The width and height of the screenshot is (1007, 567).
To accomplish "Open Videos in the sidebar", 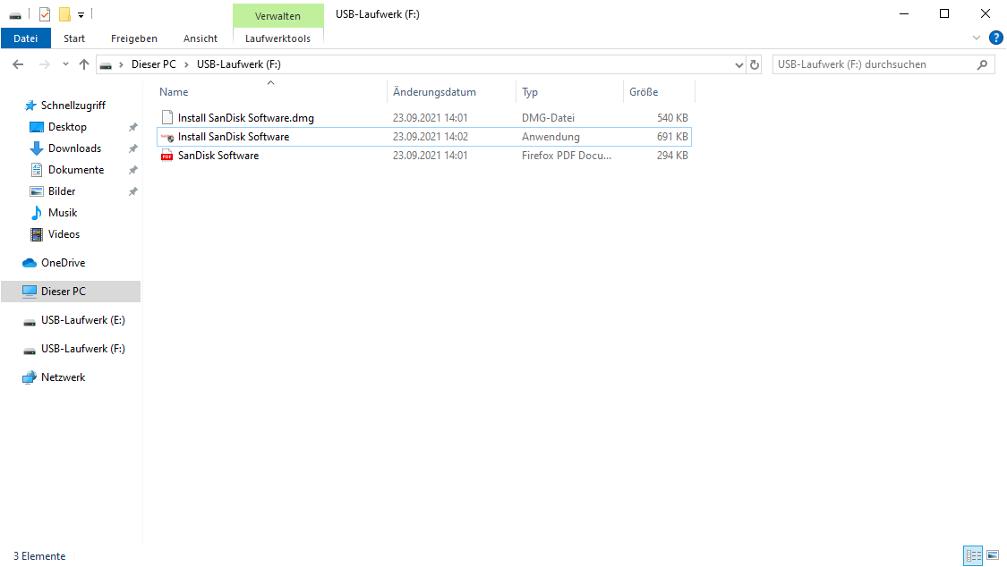I will [64, 234].
